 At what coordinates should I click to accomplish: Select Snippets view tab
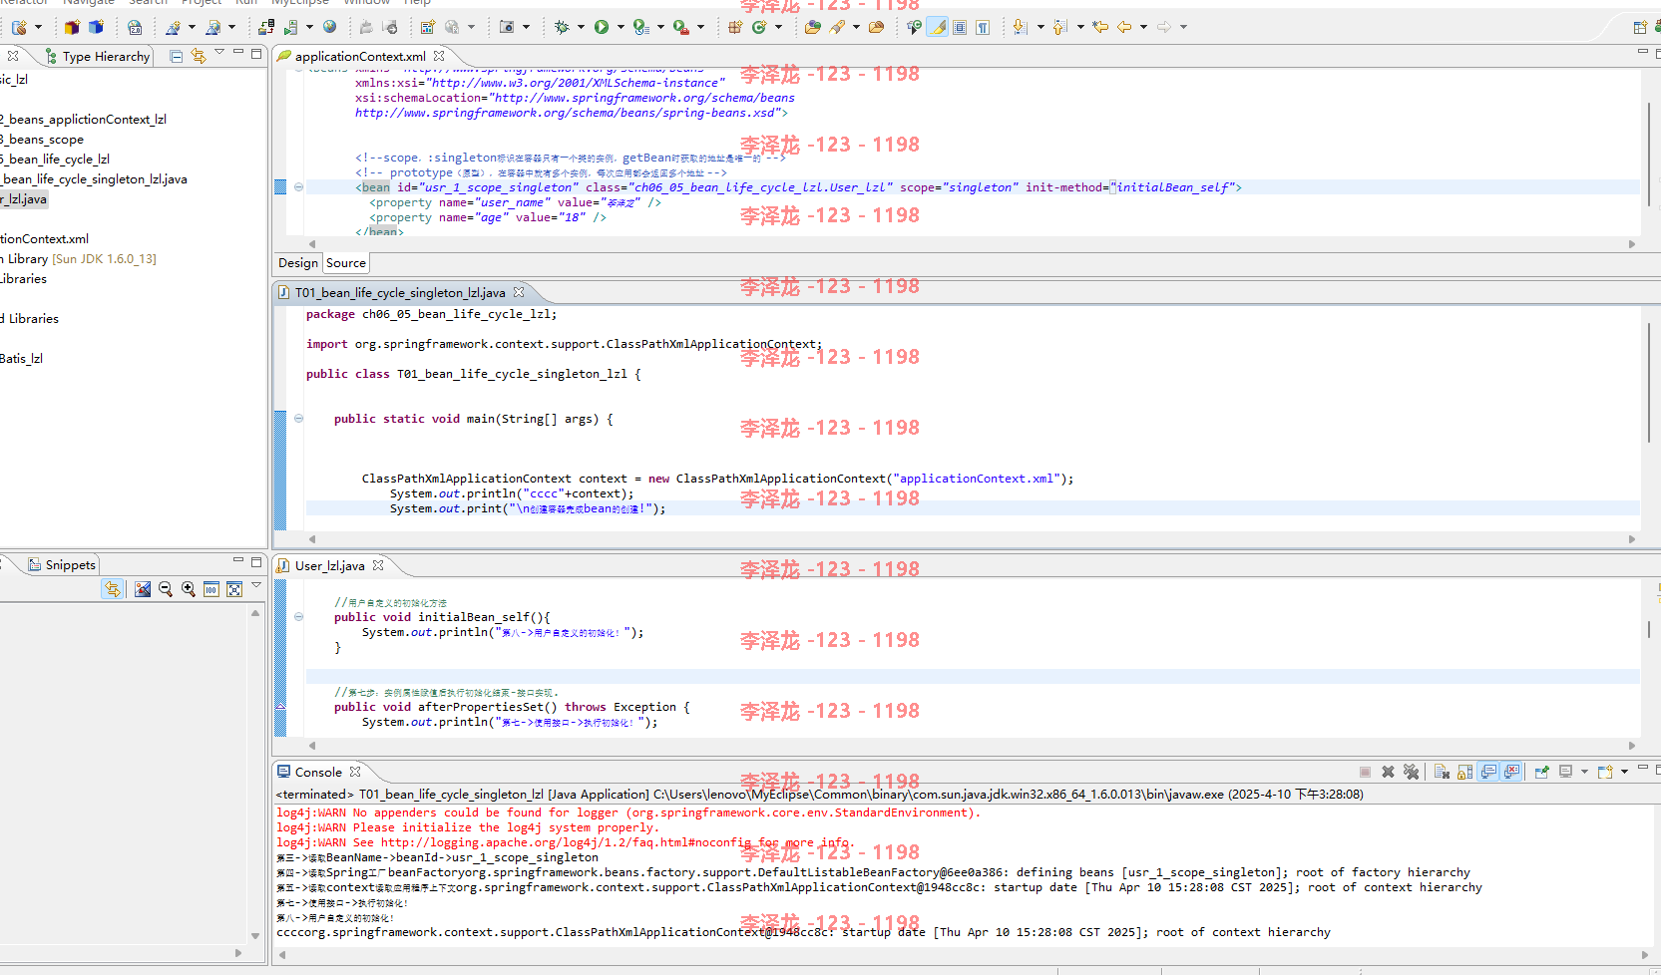point(63,564)
